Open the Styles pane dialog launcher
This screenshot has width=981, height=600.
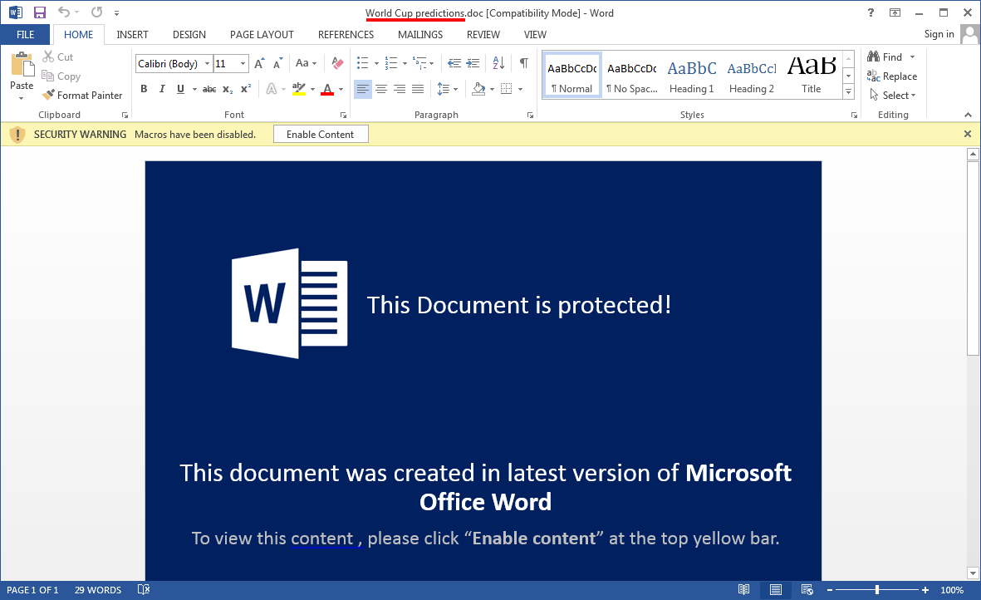click(854, 116)
